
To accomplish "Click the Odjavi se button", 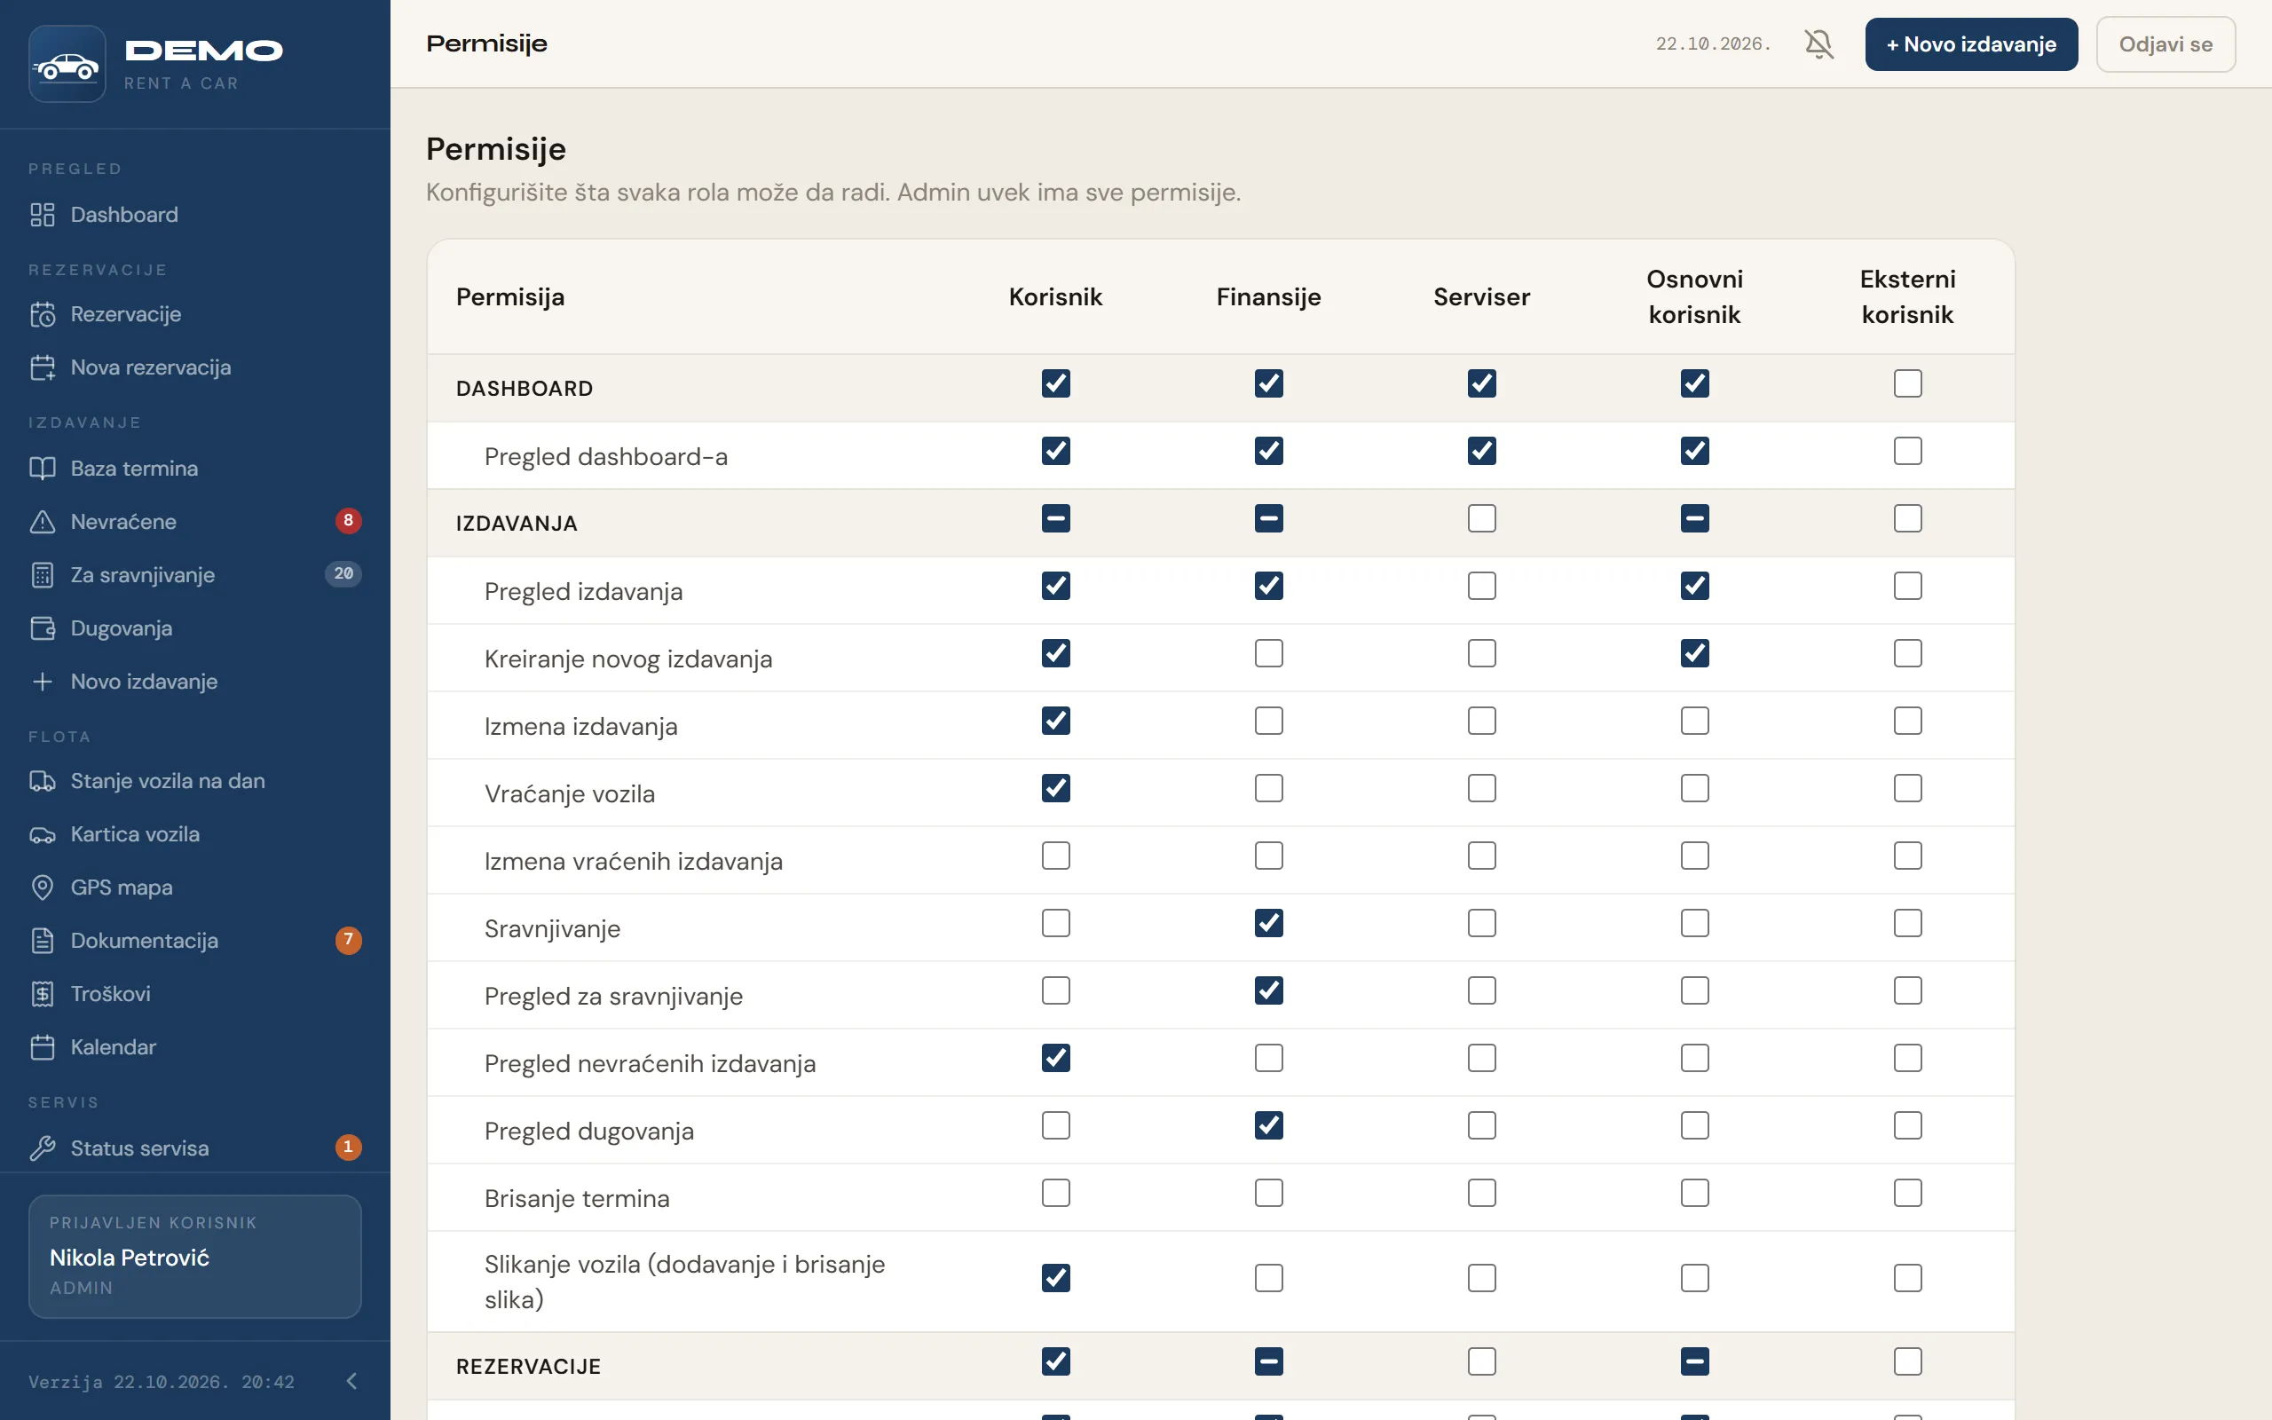I will pyautogui.click(x=2165, y=44).
